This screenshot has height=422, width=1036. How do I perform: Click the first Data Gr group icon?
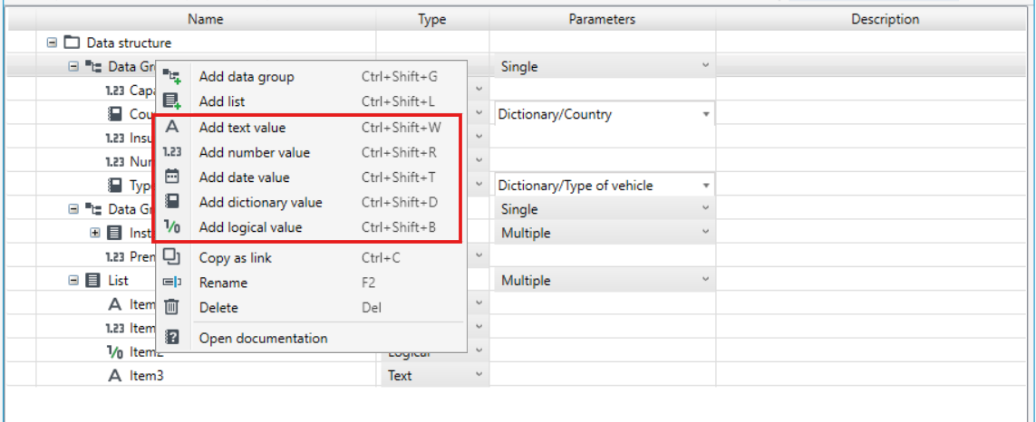92,67
